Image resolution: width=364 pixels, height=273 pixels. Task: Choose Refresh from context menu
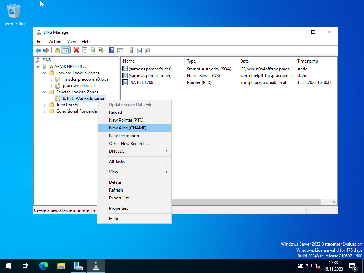pos(134,190)
